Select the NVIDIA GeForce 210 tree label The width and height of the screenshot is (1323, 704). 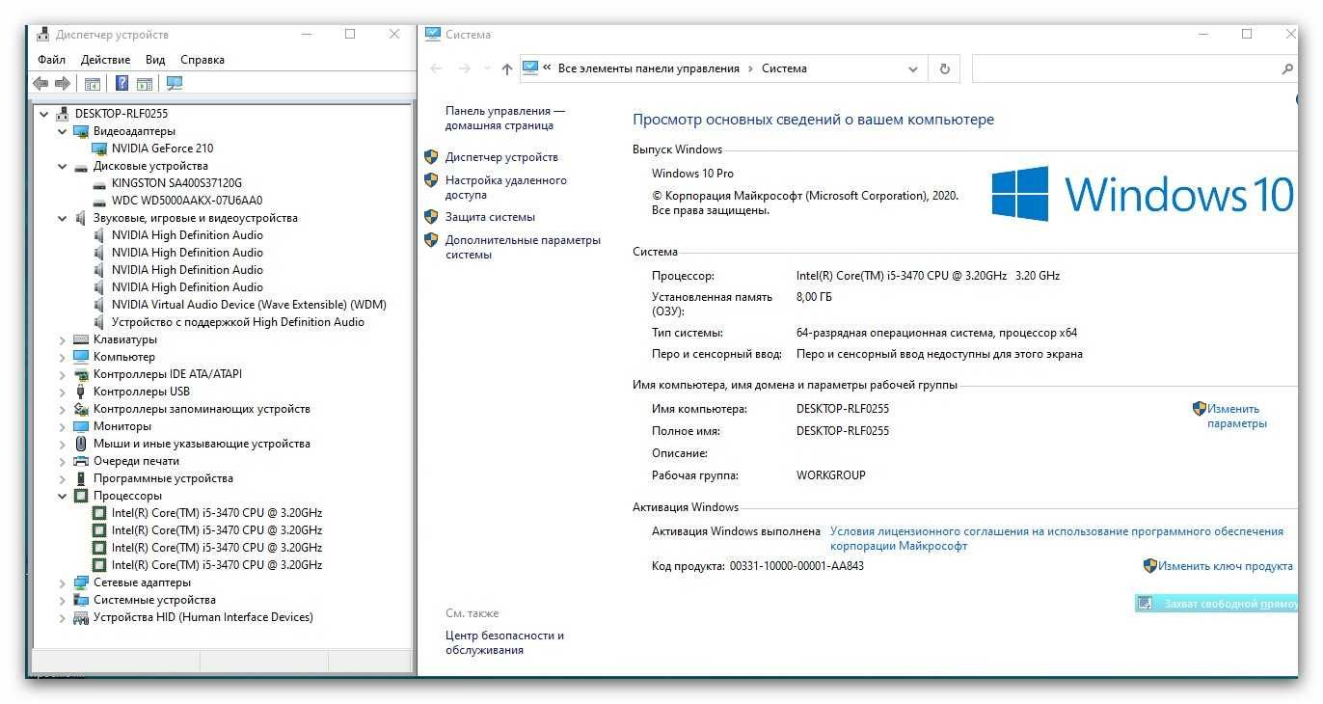click(x=162, y=149)
